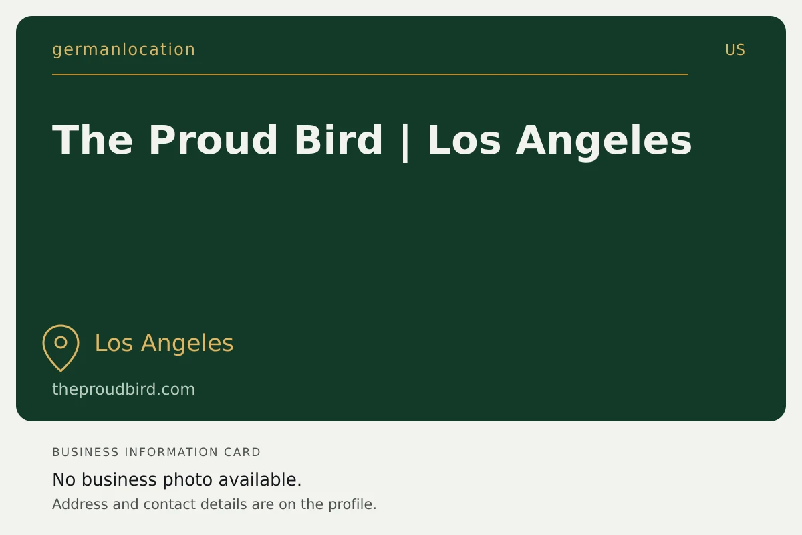Viewport: 802px width, 535px height.
Task: Click the small circle inside the pin
Action: coord(61,342)
